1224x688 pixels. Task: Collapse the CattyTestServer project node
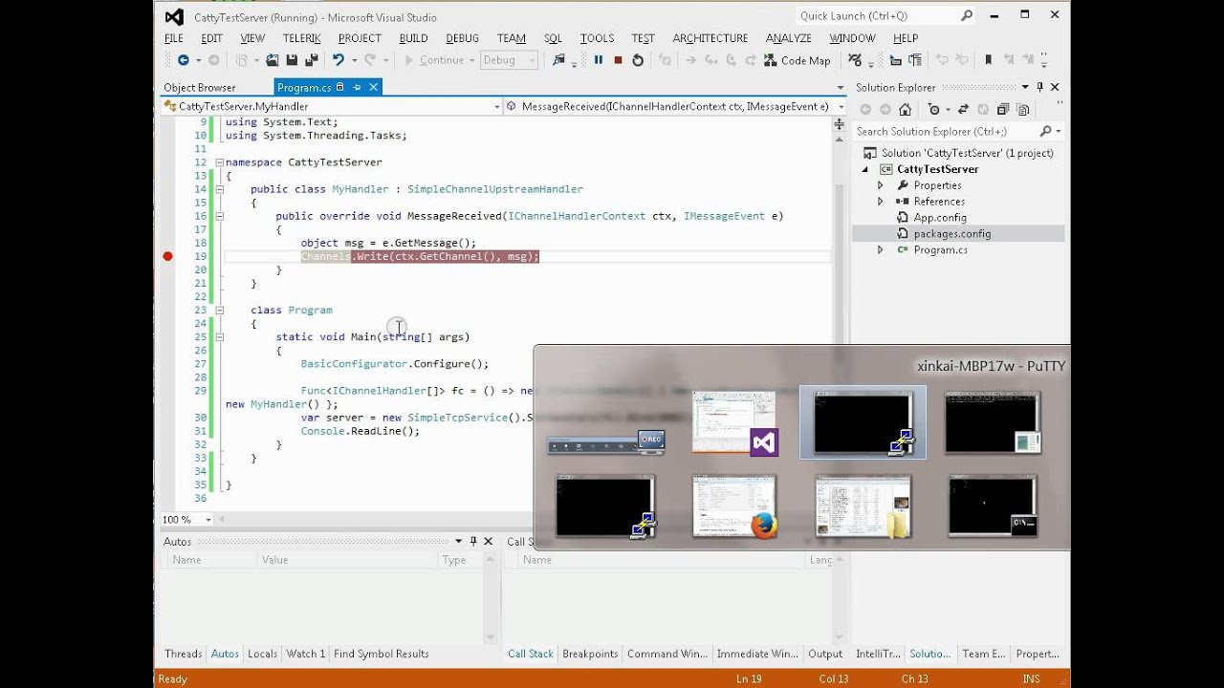(864, 169)
